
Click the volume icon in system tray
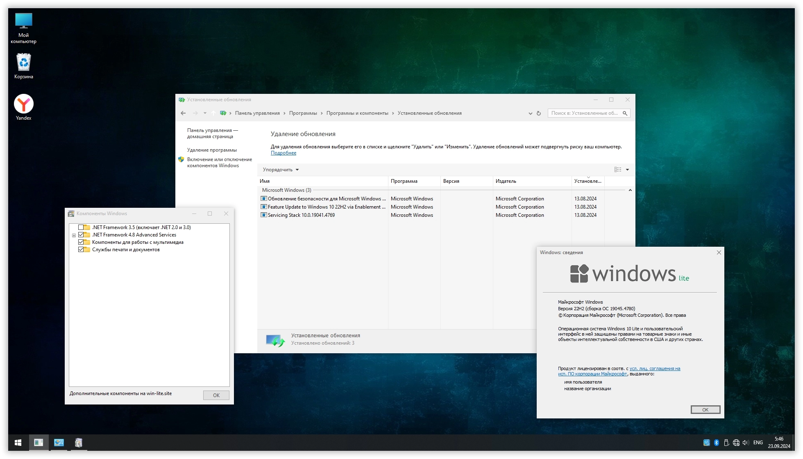coord(745,443)
